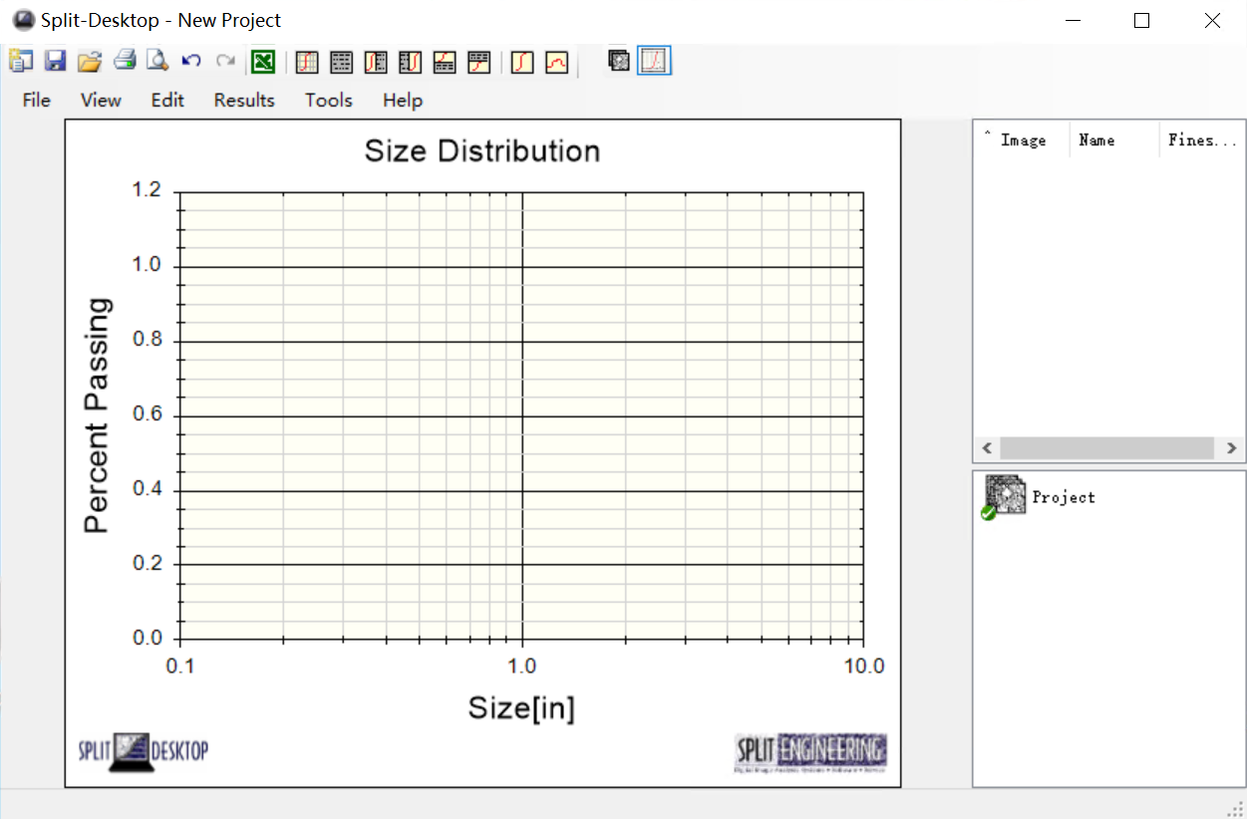Click the Size[in] axis label
This screenshot has width=1247, height=819.
[521, 708]
